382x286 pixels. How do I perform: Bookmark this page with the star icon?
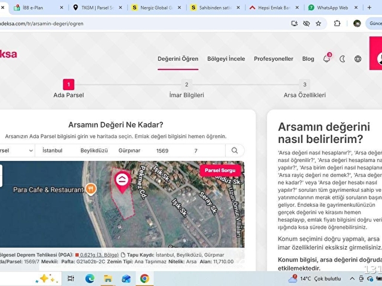pyautogui.click(x=318, y=23)
